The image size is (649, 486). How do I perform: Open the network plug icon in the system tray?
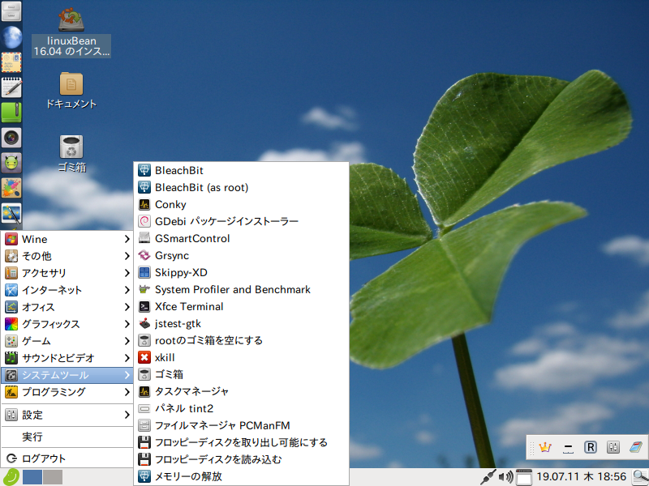pos(488,477)
